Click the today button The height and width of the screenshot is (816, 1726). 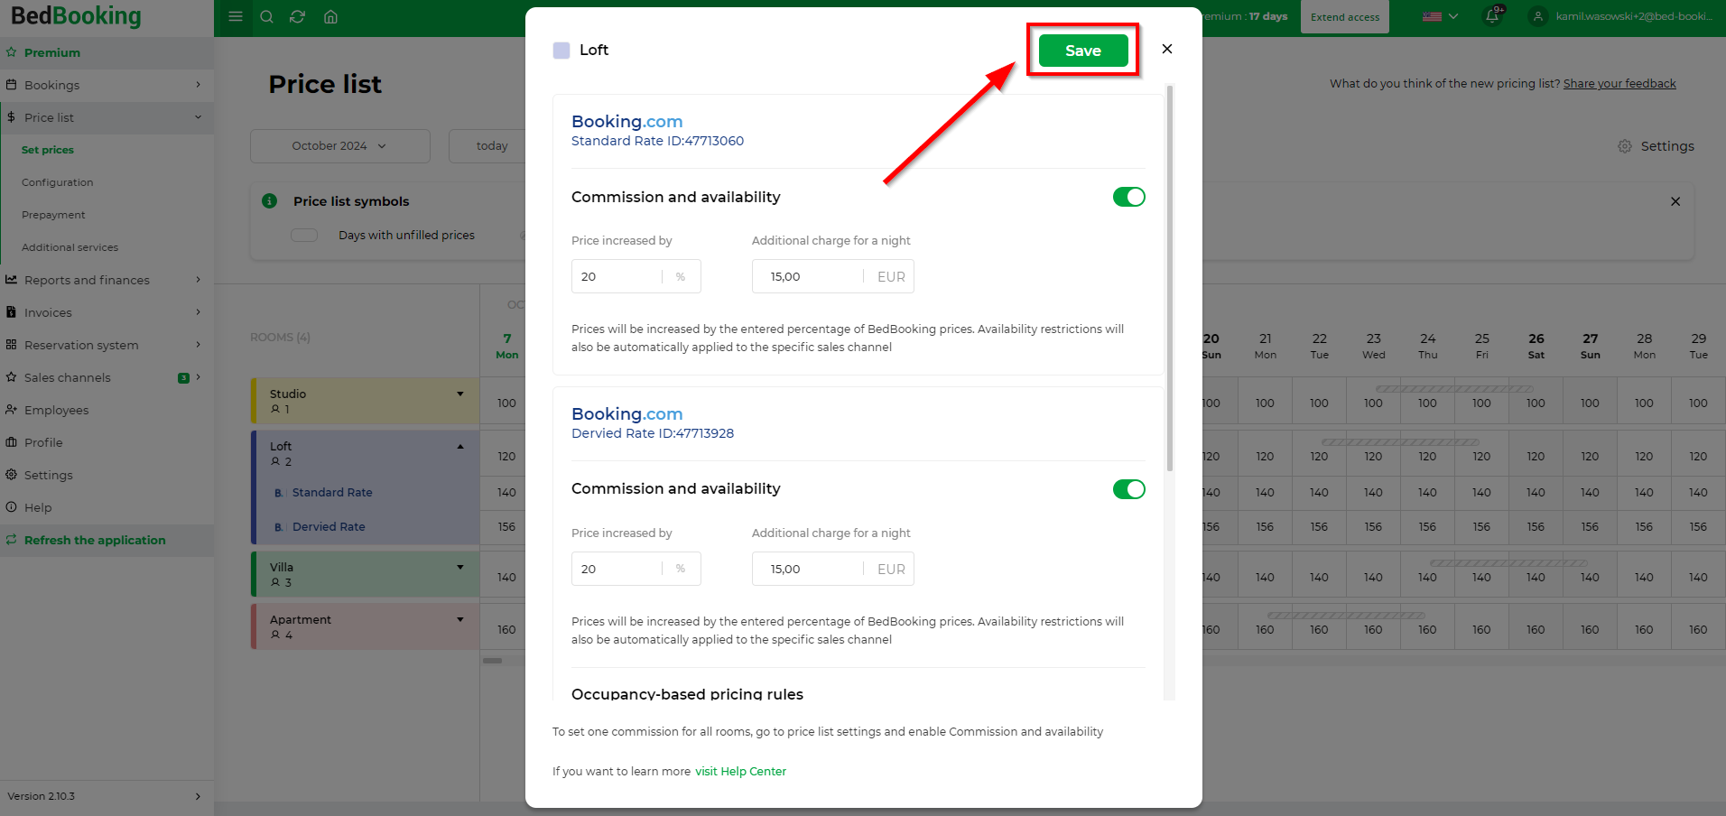(x=492, y=145)
